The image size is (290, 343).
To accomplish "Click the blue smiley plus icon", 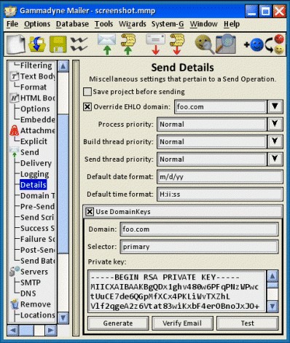I will [254, 44].
